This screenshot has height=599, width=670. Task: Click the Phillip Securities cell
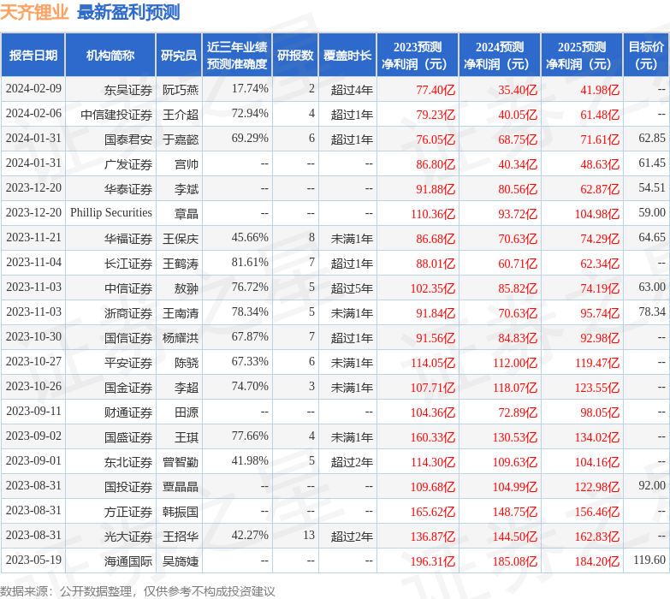[x=111, y=213]
